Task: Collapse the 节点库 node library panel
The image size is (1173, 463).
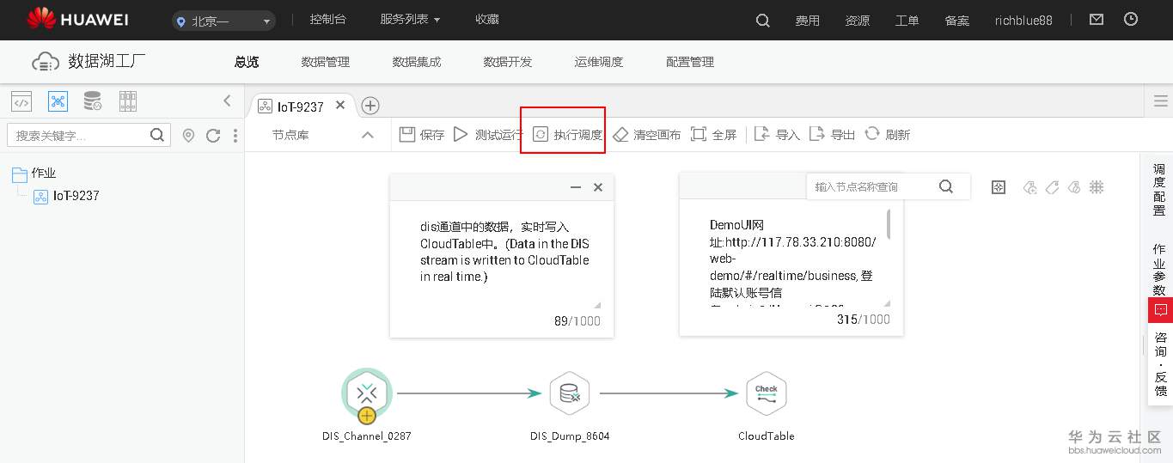Action: click(x=368, y=135)
